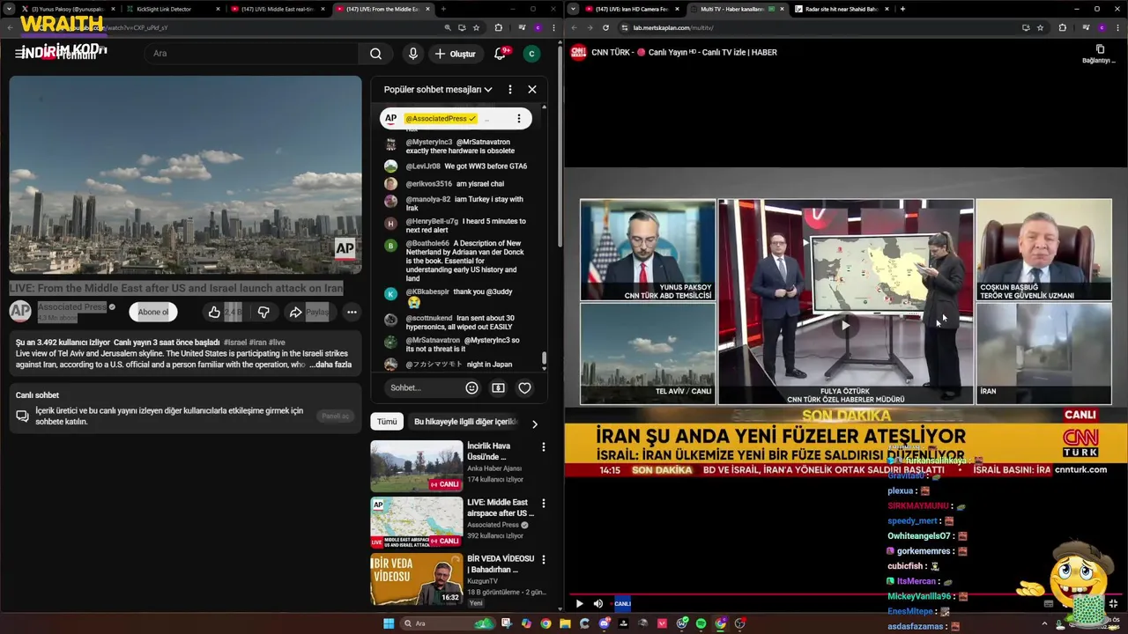
Task: Open the chat emoji picker
Action: [471, 387]
